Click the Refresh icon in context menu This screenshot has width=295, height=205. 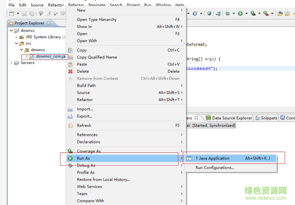(70, 126)
